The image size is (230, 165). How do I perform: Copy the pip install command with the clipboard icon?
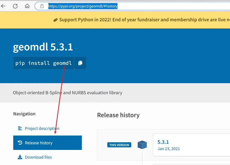pyautogui.click(x=80, y=63)
